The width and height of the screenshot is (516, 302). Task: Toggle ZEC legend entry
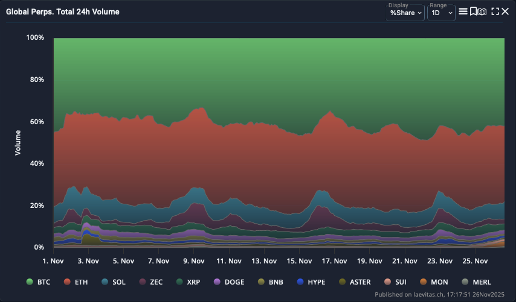151,282
